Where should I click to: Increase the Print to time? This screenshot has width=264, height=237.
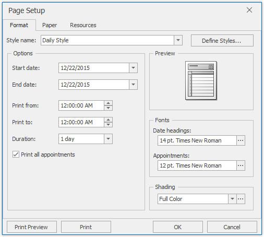(x=108, y=120)
